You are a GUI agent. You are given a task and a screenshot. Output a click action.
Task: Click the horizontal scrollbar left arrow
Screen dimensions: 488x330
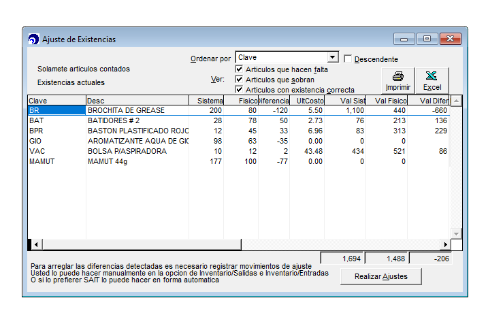click(37, 244)
